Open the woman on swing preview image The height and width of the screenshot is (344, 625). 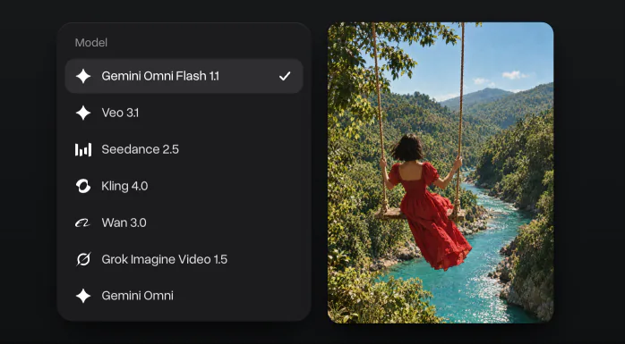point(441,172)
